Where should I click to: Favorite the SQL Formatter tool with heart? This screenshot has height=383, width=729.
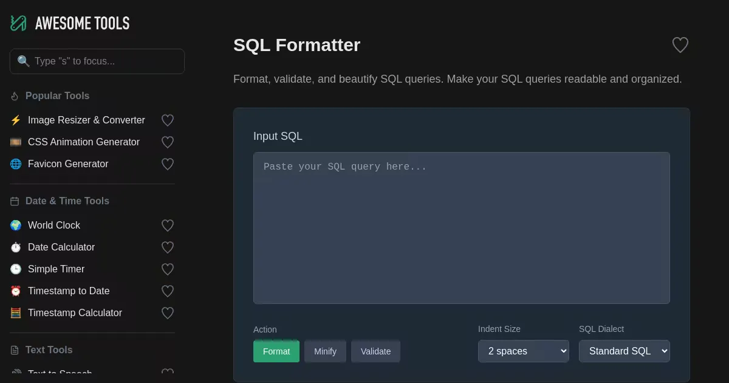[x=680, y=45]
